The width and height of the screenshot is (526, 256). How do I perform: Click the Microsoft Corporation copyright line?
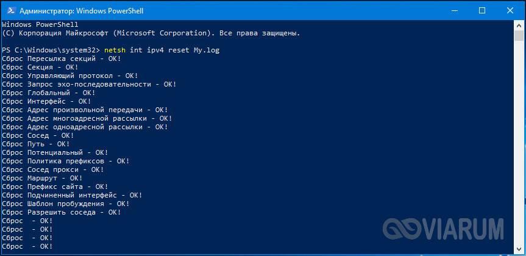tap(151, 33)
